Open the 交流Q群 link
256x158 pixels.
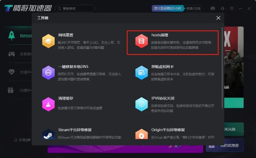point(23,140)
